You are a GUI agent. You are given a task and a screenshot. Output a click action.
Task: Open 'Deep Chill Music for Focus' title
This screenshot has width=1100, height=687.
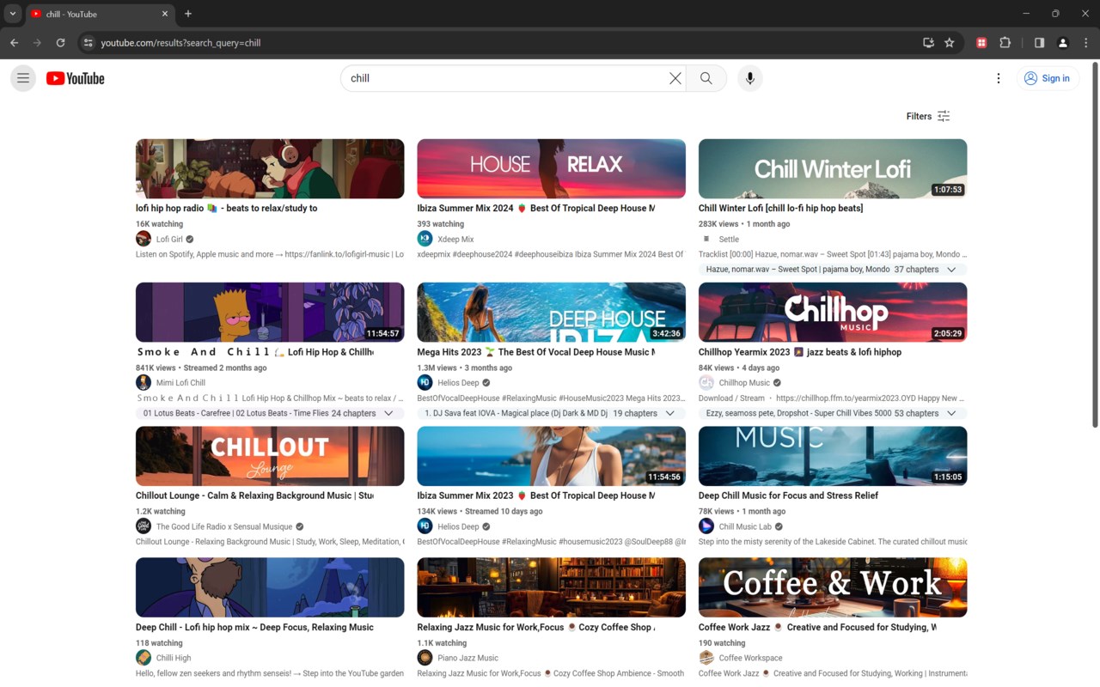click(788, 495)
